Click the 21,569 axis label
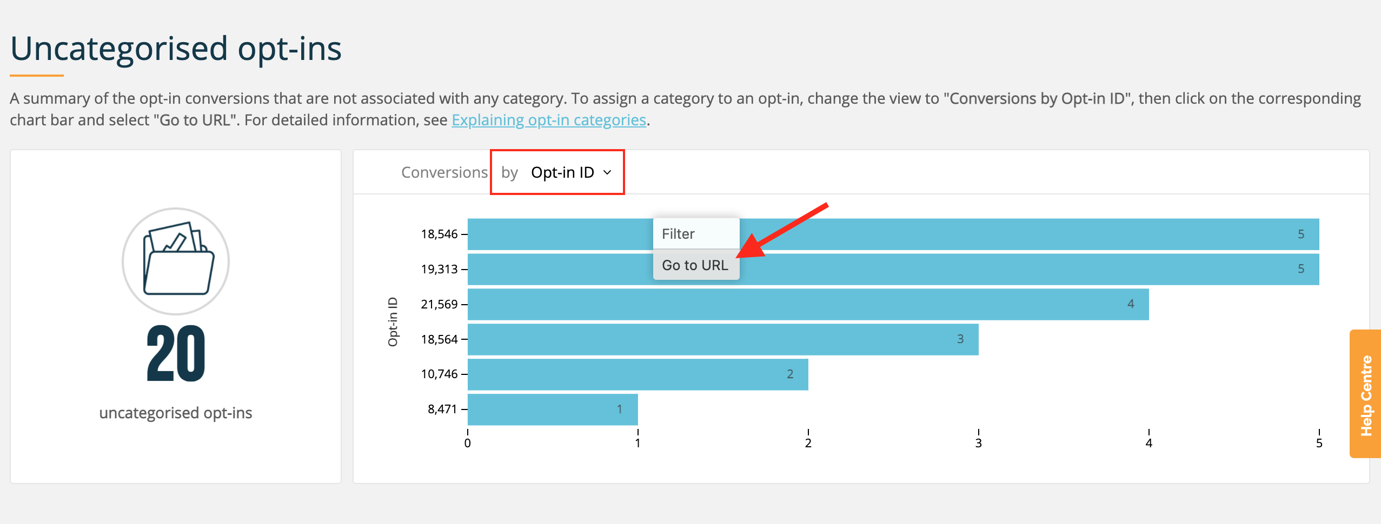Viewport: 1381px width, 524px height. (439, 304)
